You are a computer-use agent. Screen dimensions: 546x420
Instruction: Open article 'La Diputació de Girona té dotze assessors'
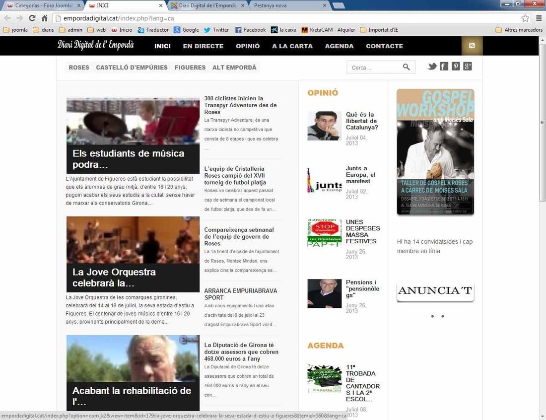[241, 352]
